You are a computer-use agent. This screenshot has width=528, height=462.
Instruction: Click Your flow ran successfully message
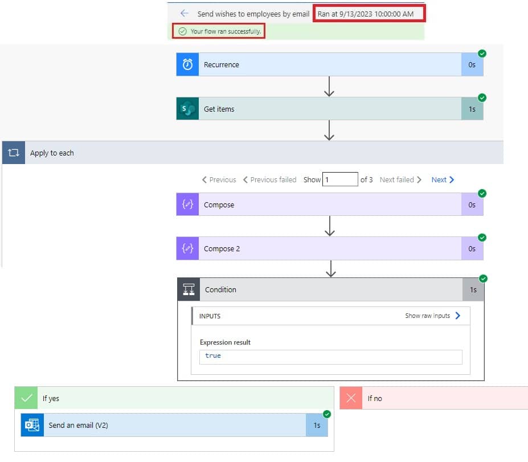coord(226,31)
